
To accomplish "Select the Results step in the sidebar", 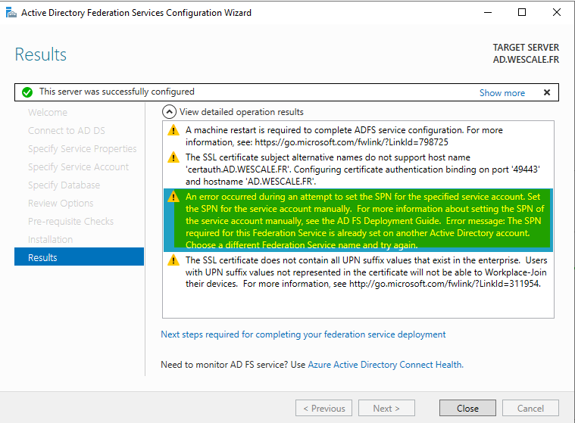I will [80, 257].
